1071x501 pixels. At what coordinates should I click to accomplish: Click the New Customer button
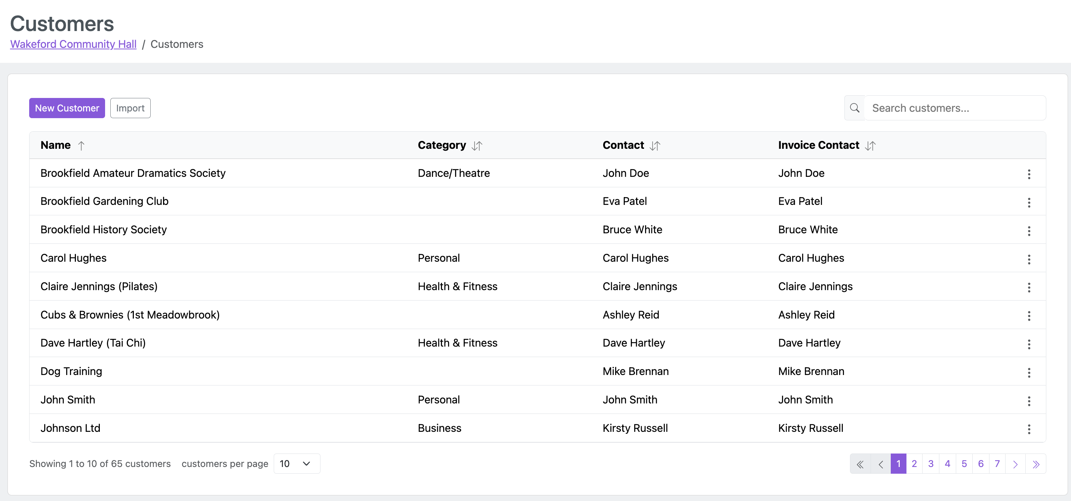(x=67, y=108)
